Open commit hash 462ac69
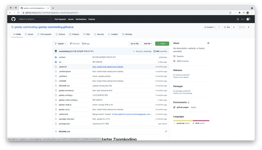 (139, 51)
